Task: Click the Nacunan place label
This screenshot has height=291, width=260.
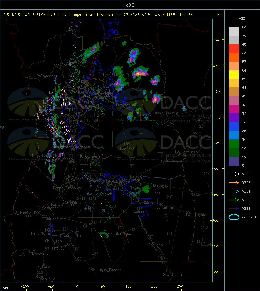Action: tap(127, 149)
